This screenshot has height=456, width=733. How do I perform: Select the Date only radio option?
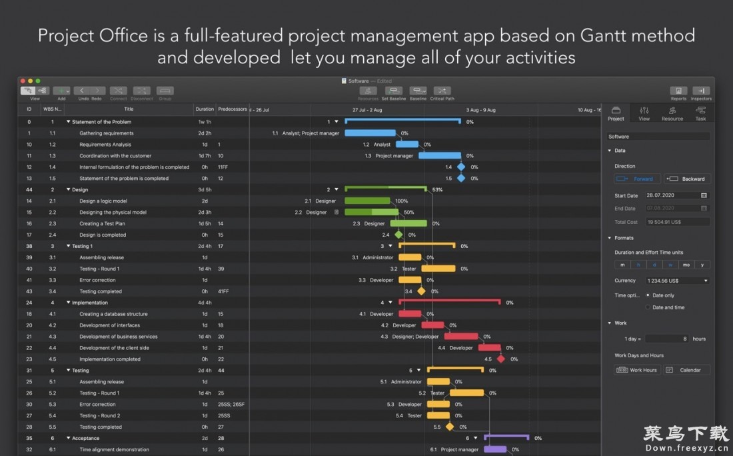[x=648, y=295]
